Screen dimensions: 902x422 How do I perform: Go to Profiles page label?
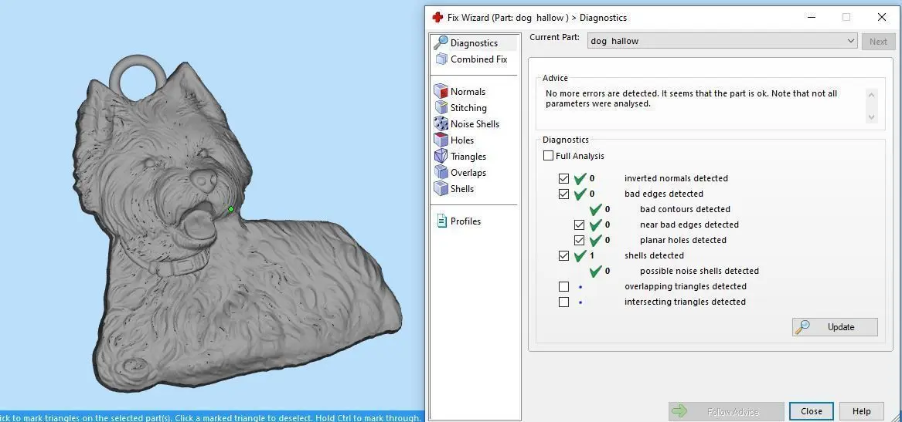(x=465, y=221)
